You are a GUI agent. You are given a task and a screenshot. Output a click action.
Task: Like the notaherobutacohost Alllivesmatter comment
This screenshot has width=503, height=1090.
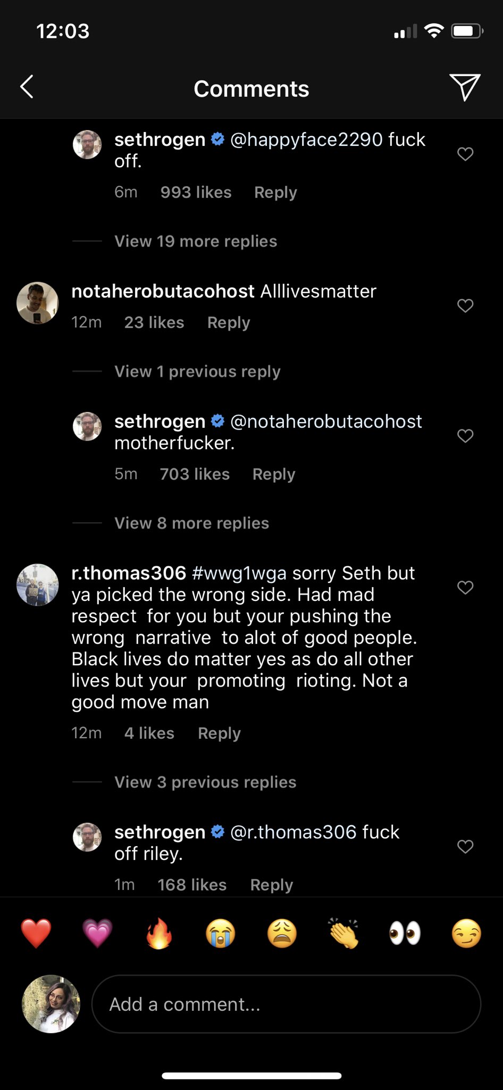tap(465, 305)
